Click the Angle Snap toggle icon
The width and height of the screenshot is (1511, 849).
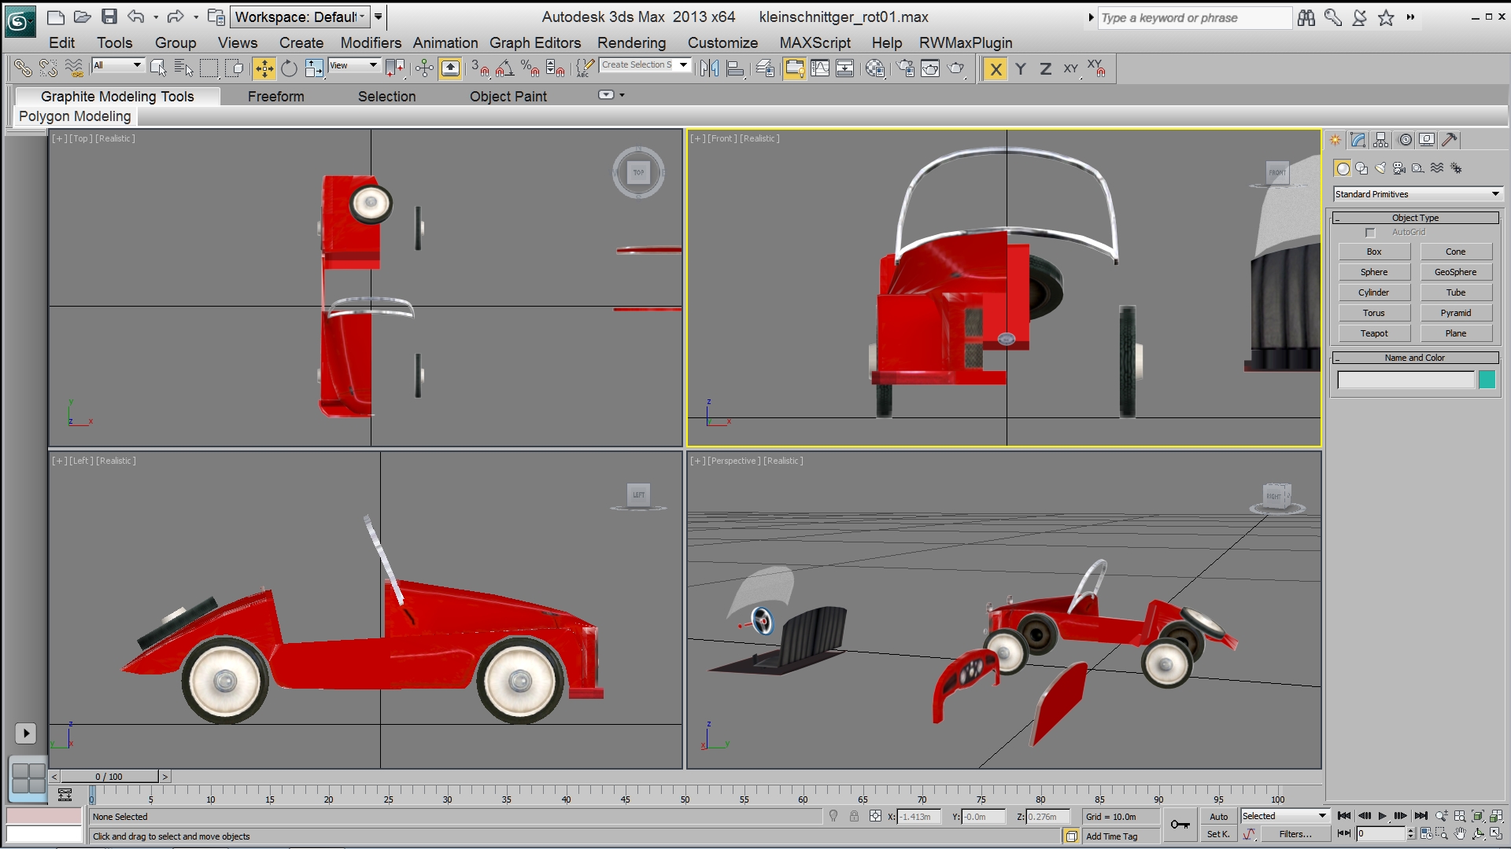504,69
